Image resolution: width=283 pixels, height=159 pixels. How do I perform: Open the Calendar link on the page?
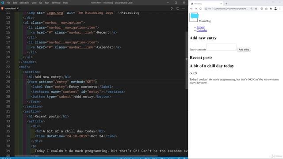(x=202, y=30)
